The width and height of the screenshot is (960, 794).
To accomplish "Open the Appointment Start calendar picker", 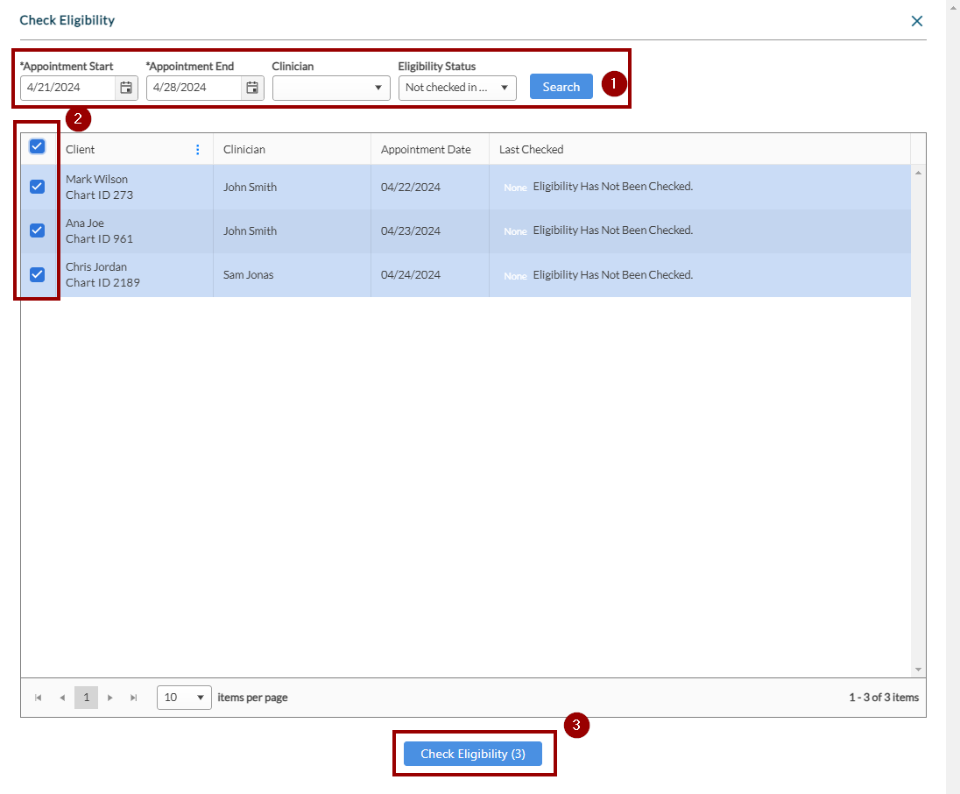I will click(126, 88).
